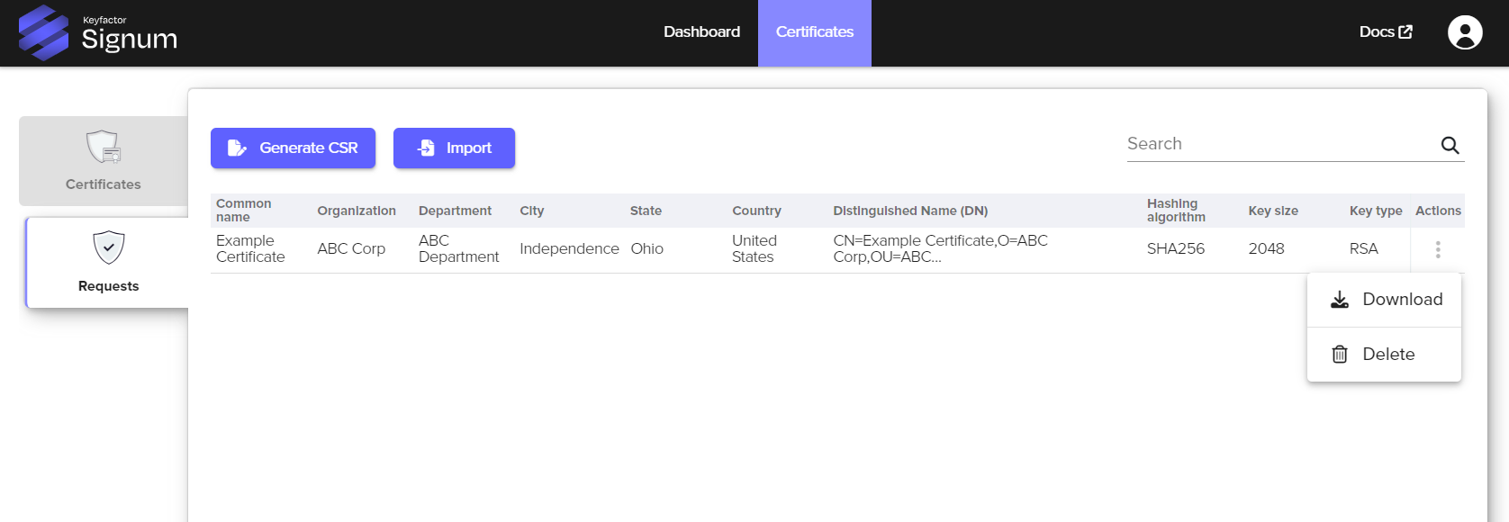The width and height of the screenshot is (1509, 522).
Task: Focus the Search input field
Action: 1279,144
